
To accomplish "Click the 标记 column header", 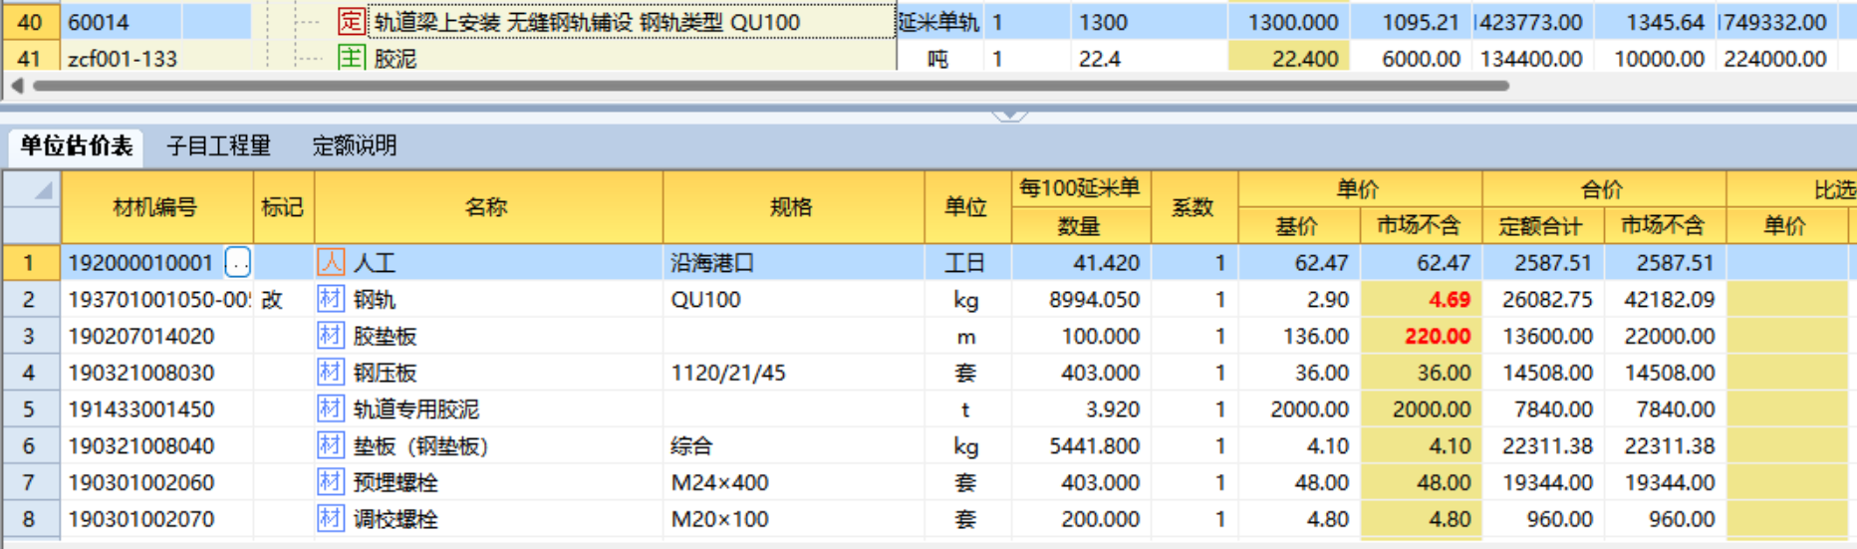I will click(283, 207).
